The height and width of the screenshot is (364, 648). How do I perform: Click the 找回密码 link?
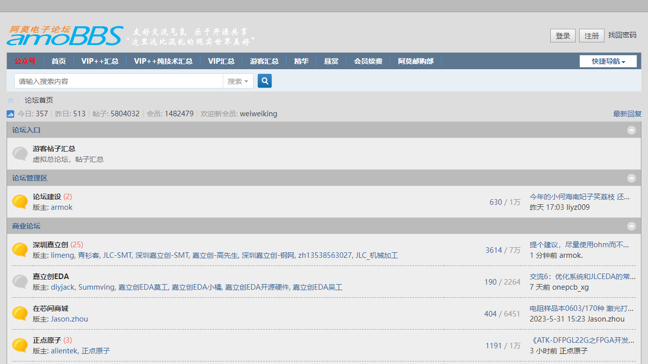[x=622, y=35]
